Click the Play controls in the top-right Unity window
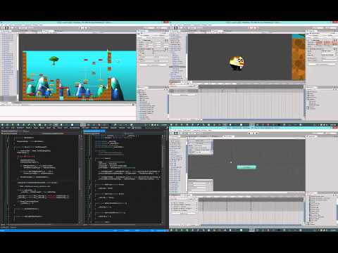Viewport: 338px width, 253px height. pyautogui.click(x=254, y=28)
